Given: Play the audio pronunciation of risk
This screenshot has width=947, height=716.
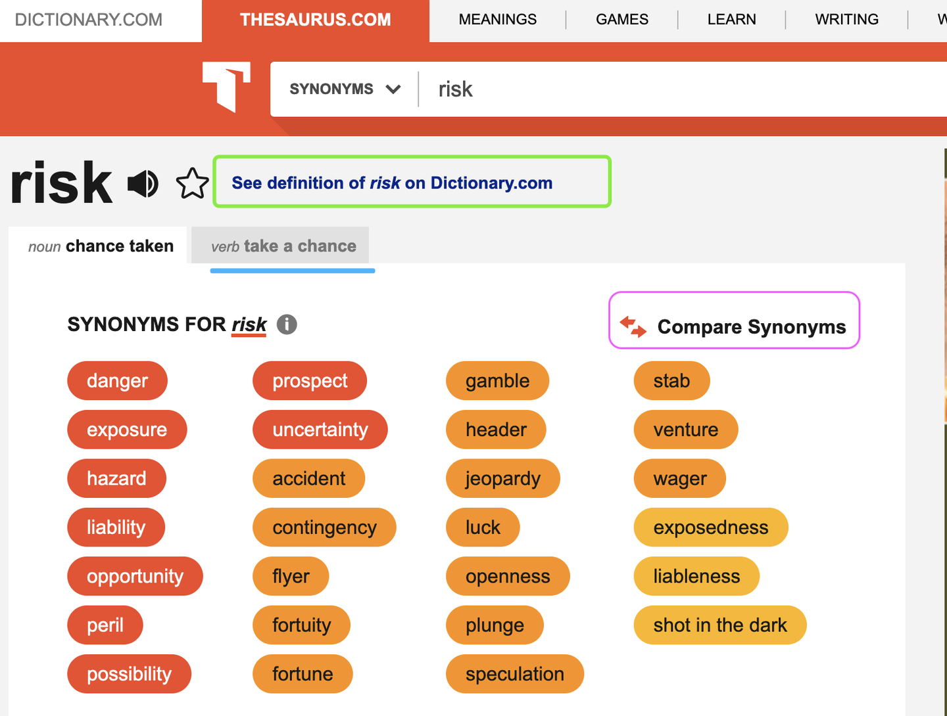Looking at the screenshot, I should pyautogui.click(x=143, y=184).
